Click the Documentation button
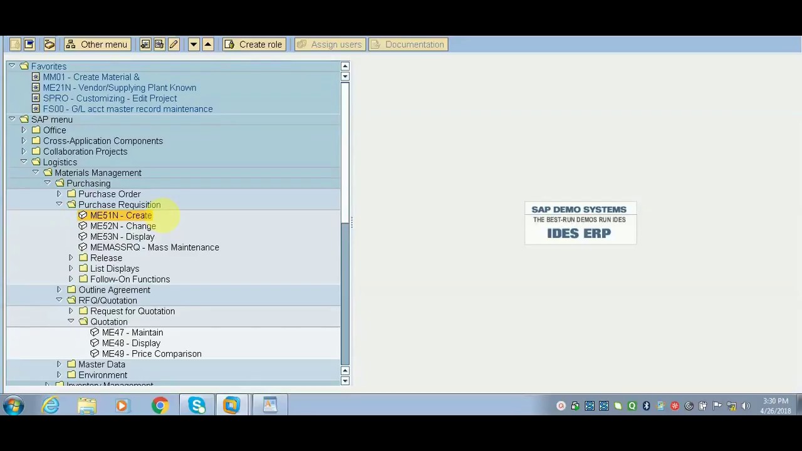The image size is (802, 451). click(x=408, y=44)
